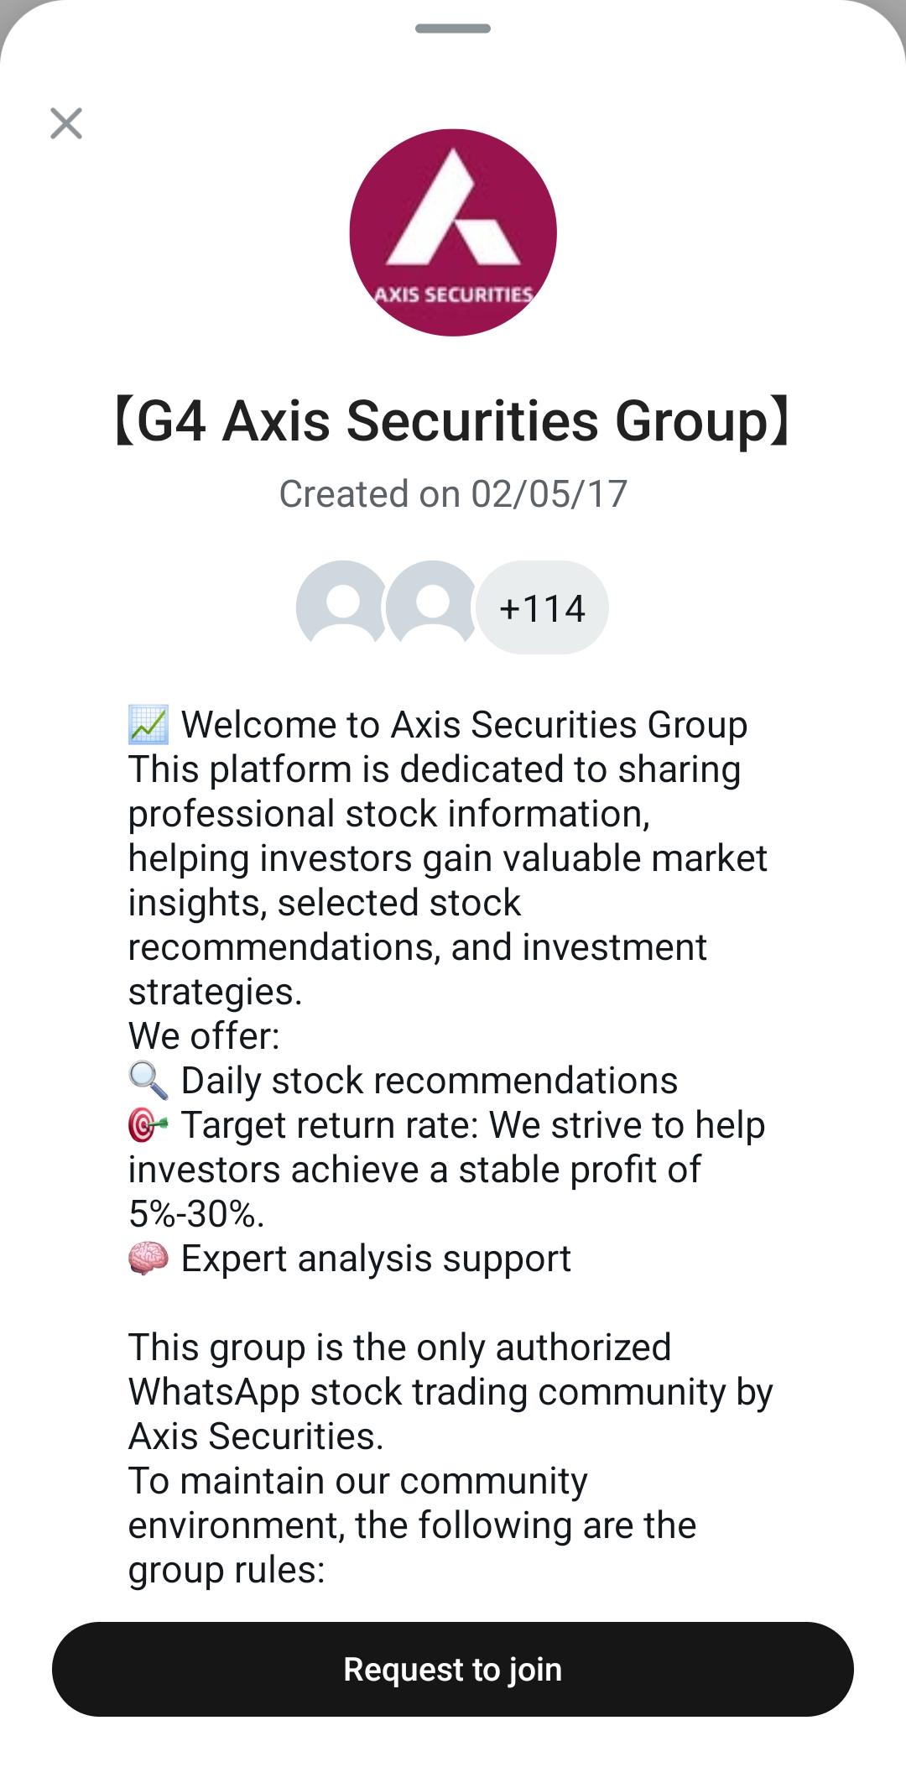Tap the chart emoji before Welcome
This screenshot has width=906, height=1783.
coord(148,725)
